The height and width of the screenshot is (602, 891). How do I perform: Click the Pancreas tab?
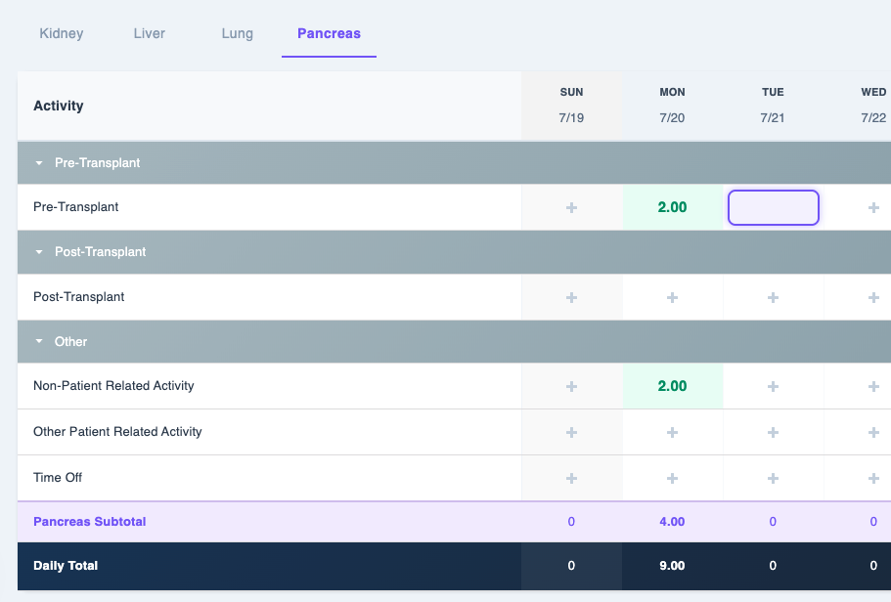(329, 33)
